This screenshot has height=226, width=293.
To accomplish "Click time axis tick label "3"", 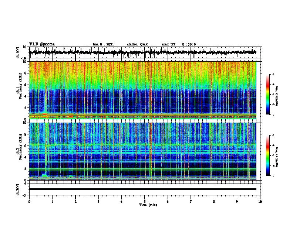I will [98, 202].
